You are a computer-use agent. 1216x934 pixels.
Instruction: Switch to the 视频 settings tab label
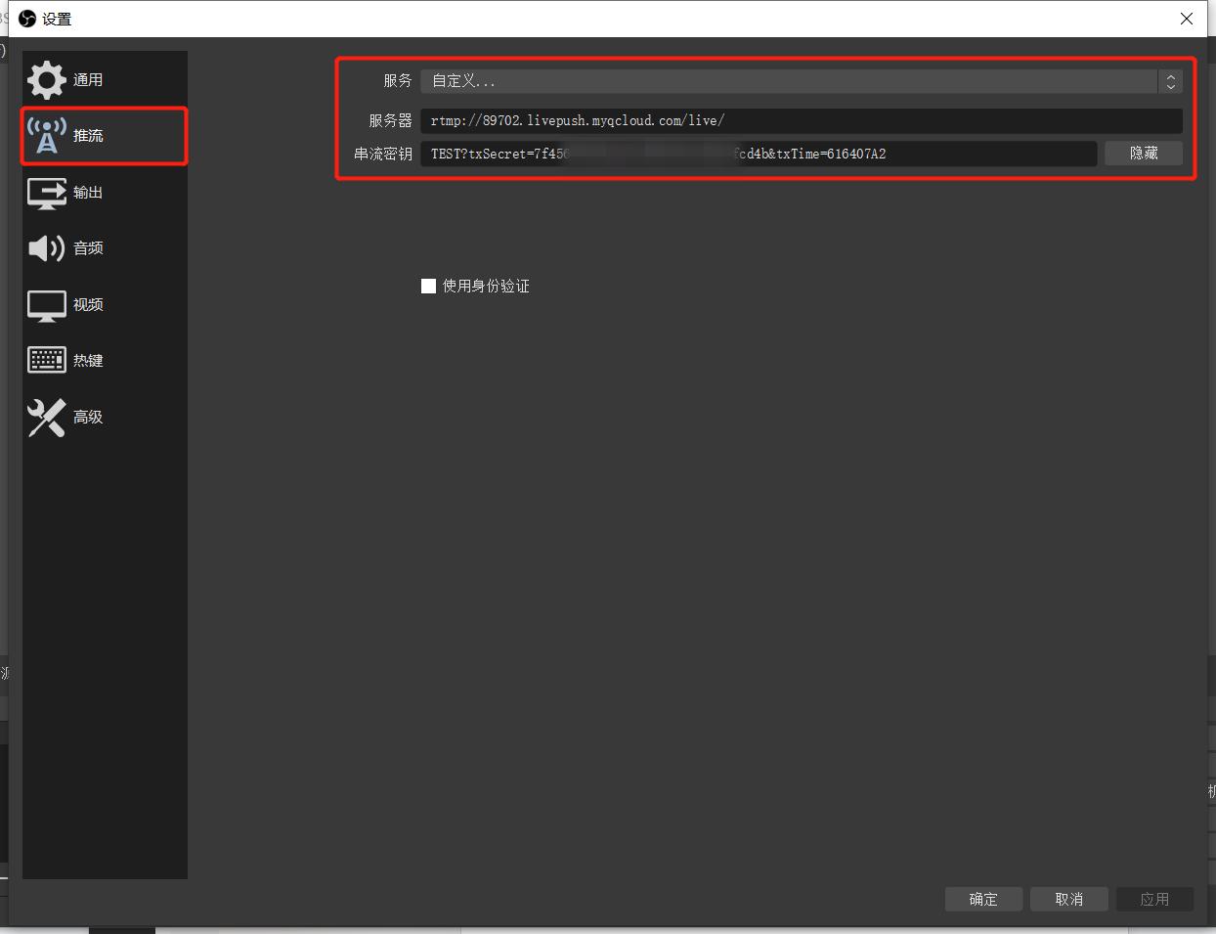(x=88, y=305)
